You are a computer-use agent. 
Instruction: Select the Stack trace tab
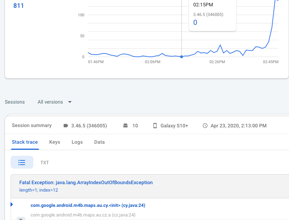(25, 142)
